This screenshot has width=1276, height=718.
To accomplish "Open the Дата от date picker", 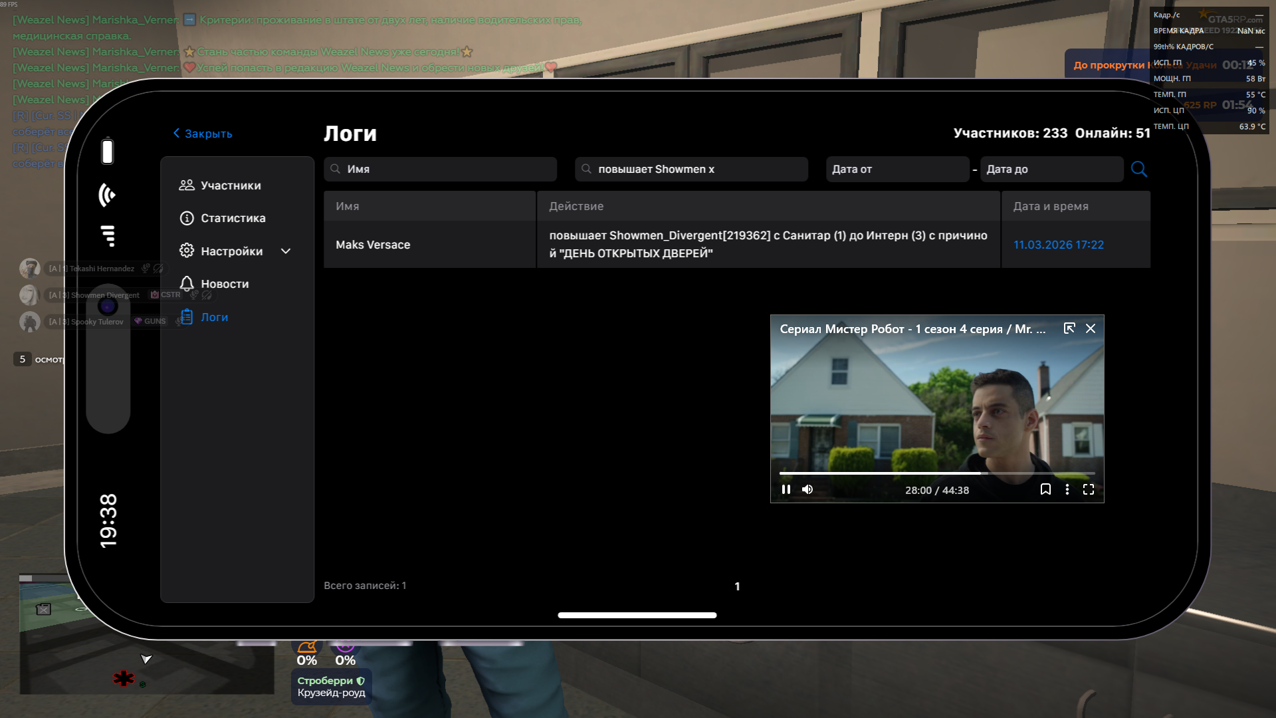I will [897, 170].
